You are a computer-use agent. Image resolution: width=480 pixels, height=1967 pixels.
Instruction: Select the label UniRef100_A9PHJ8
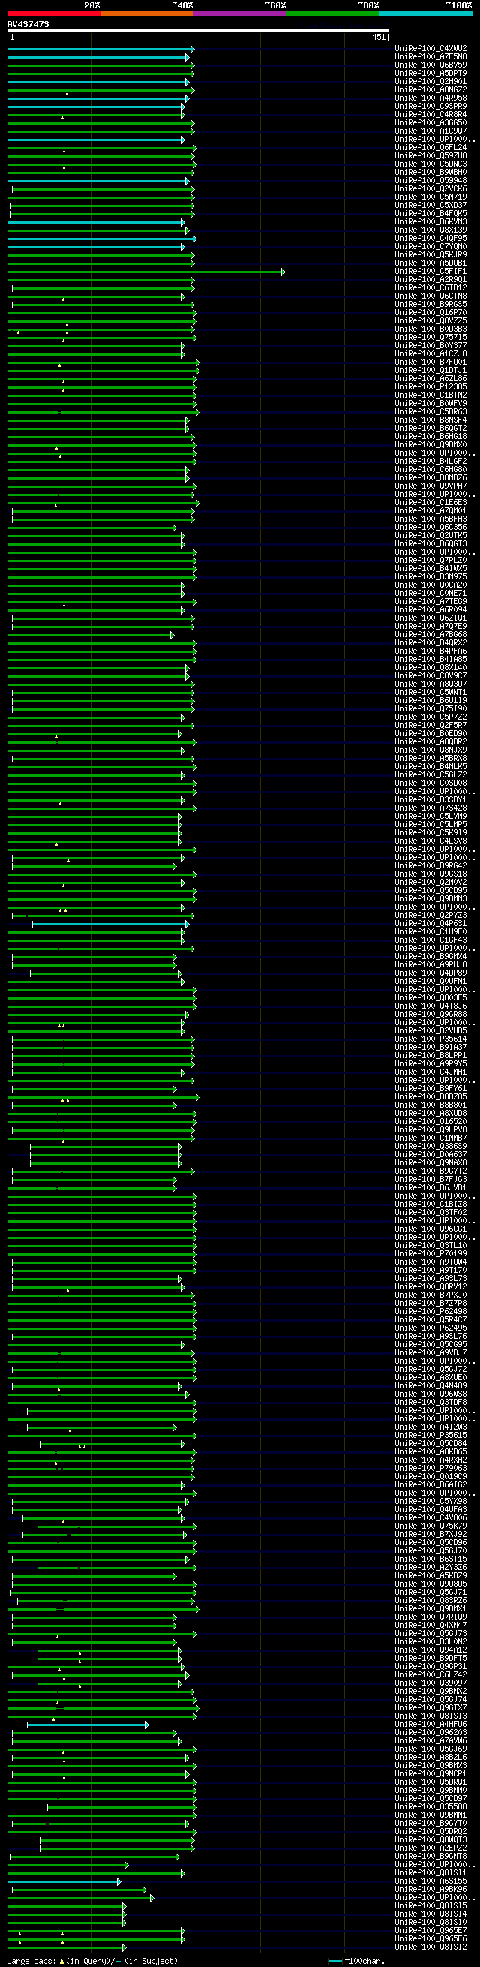pos(431,964)
